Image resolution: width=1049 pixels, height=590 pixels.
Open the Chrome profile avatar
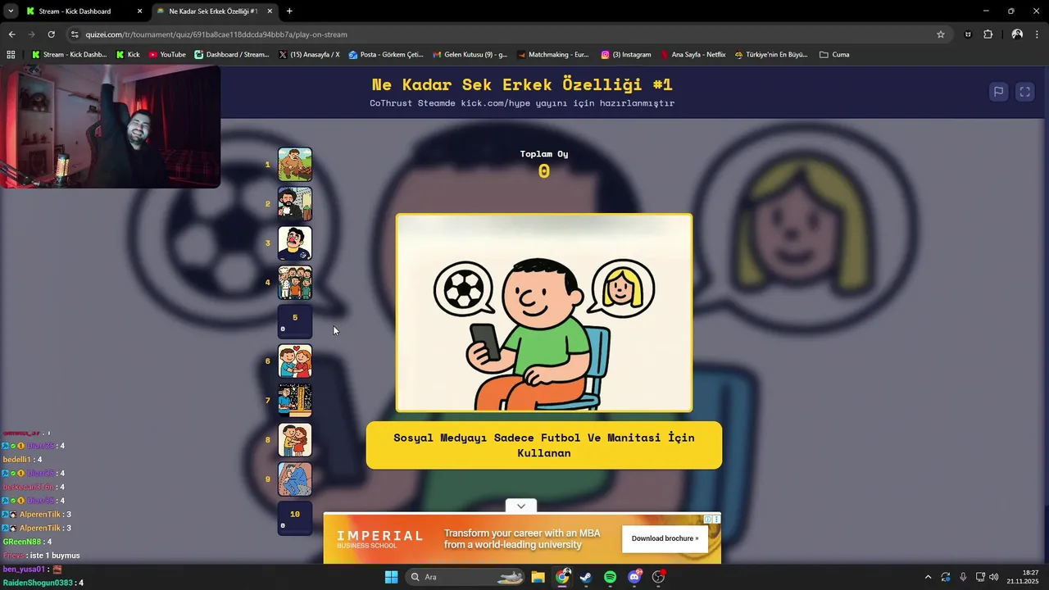[x=1017, y=34]
